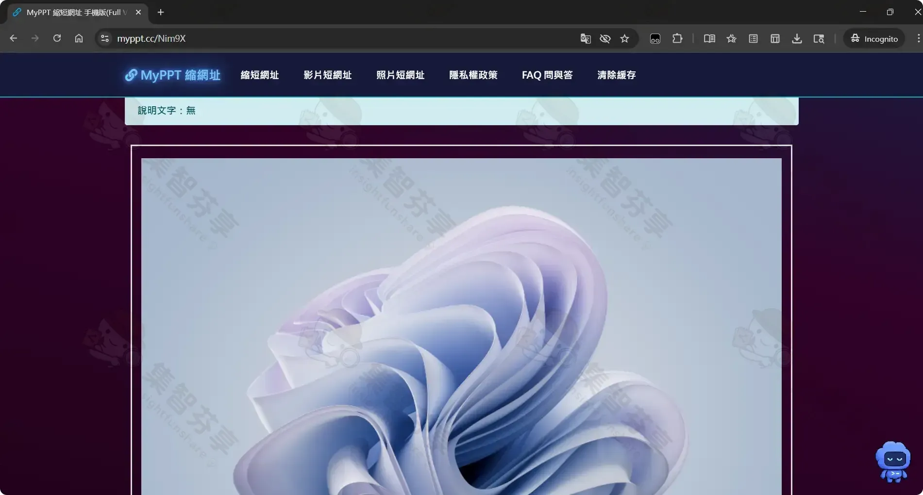Open the 隱私權政策 menu item

click(x=473, y=75)
